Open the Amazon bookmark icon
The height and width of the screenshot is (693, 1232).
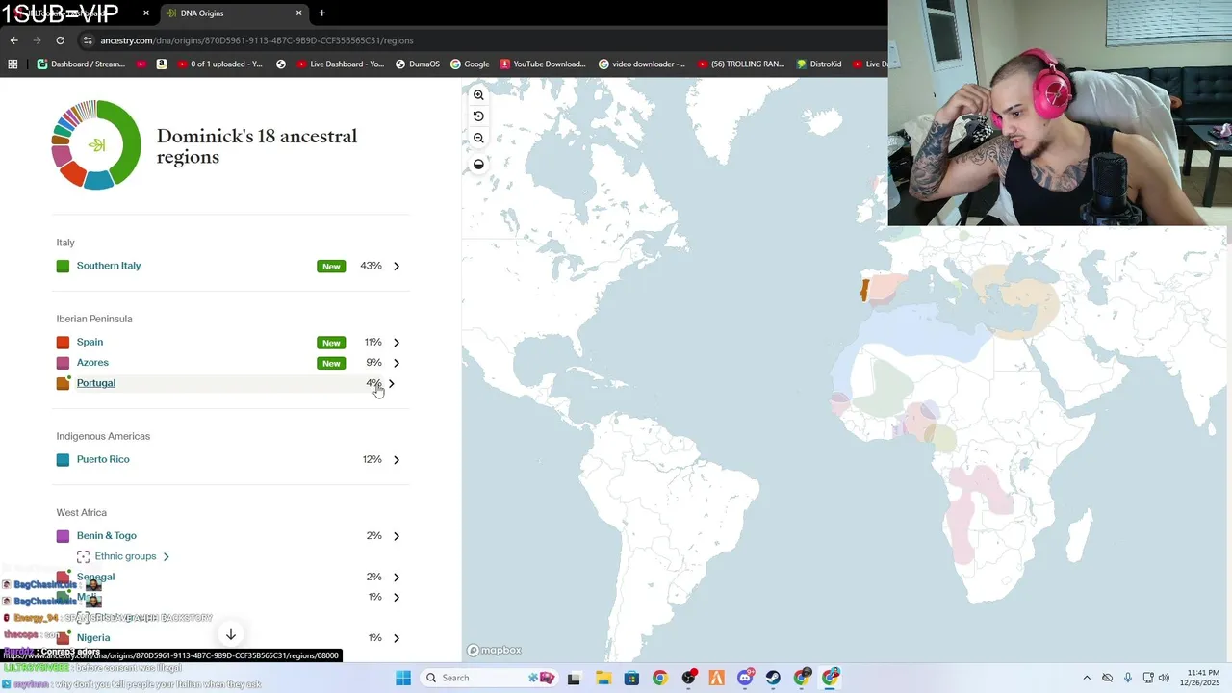pyautogui.click(x=161, y=64)
